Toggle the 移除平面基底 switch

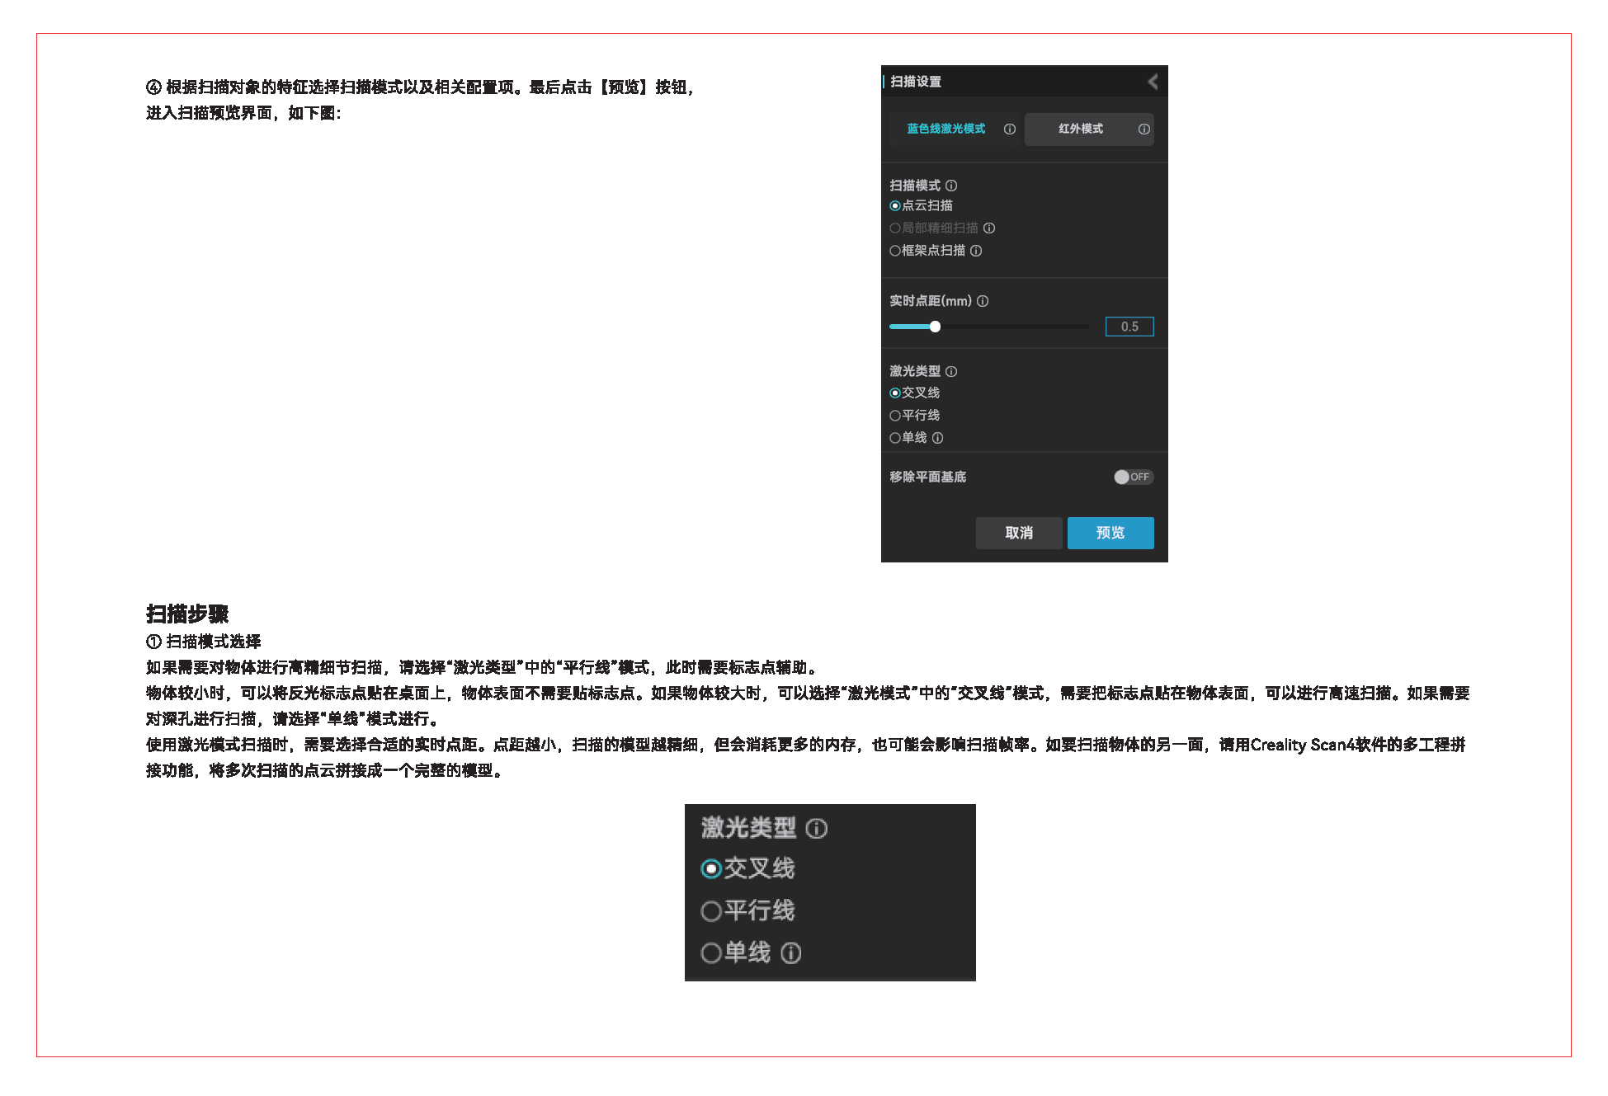pyautogui.click(x=1133, y=477)
